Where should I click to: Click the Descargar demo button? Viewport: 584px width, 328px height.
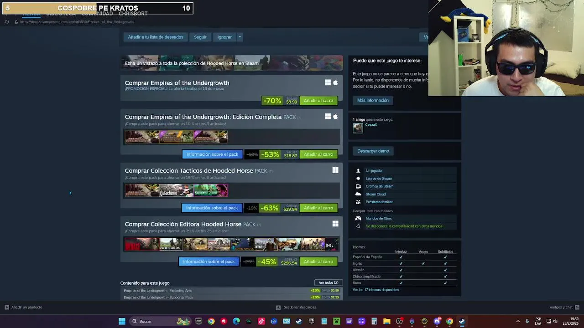tap(373, 151)
